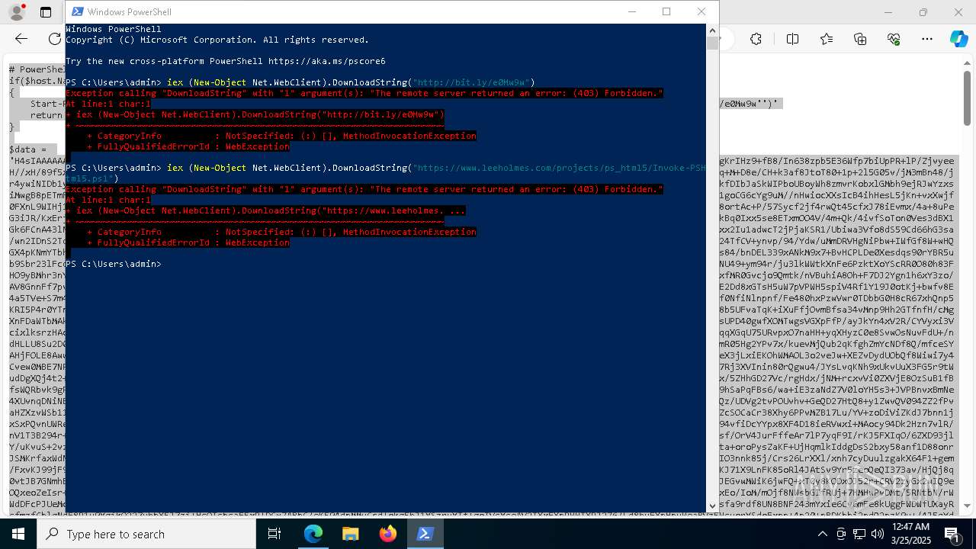Minimize the Edge browser window

888,12
